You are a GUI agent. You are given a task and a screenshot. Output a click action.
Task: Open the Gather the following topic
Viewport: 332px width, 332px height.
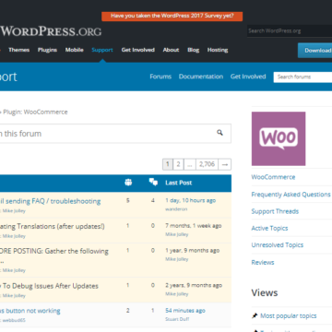pyautogui.click(x=54, y=251)
